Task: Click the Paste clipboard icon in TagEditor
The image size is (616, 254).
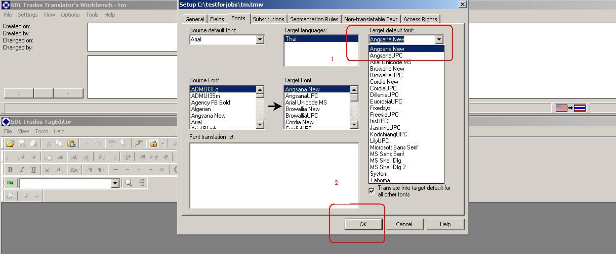Action: [x=71, y=144]
